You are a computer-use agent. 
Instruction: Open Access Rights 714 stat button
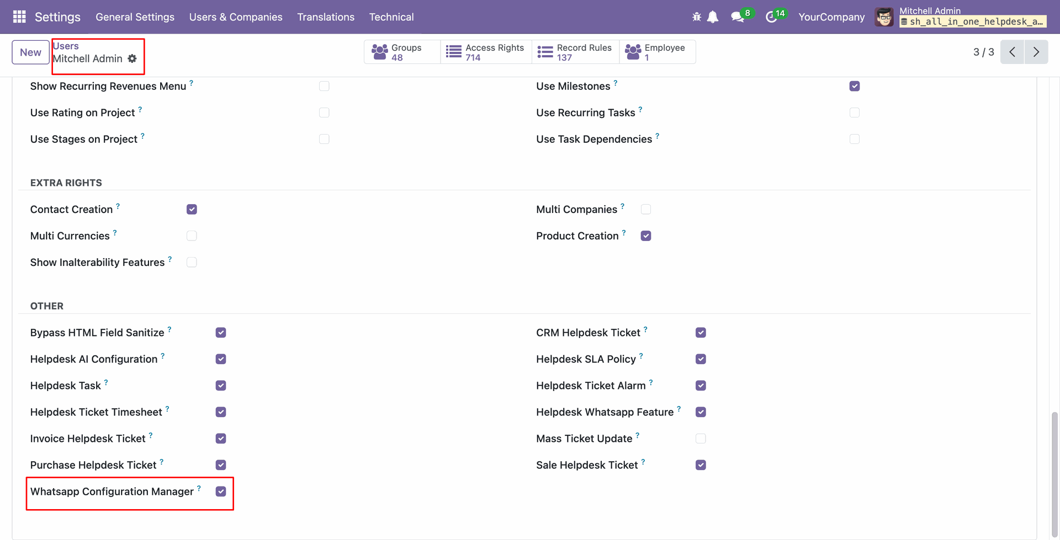(x=486, y=52)
